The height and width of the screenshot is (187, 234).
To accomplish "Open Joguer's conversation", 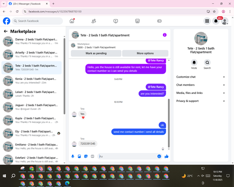I will (31, 107).
